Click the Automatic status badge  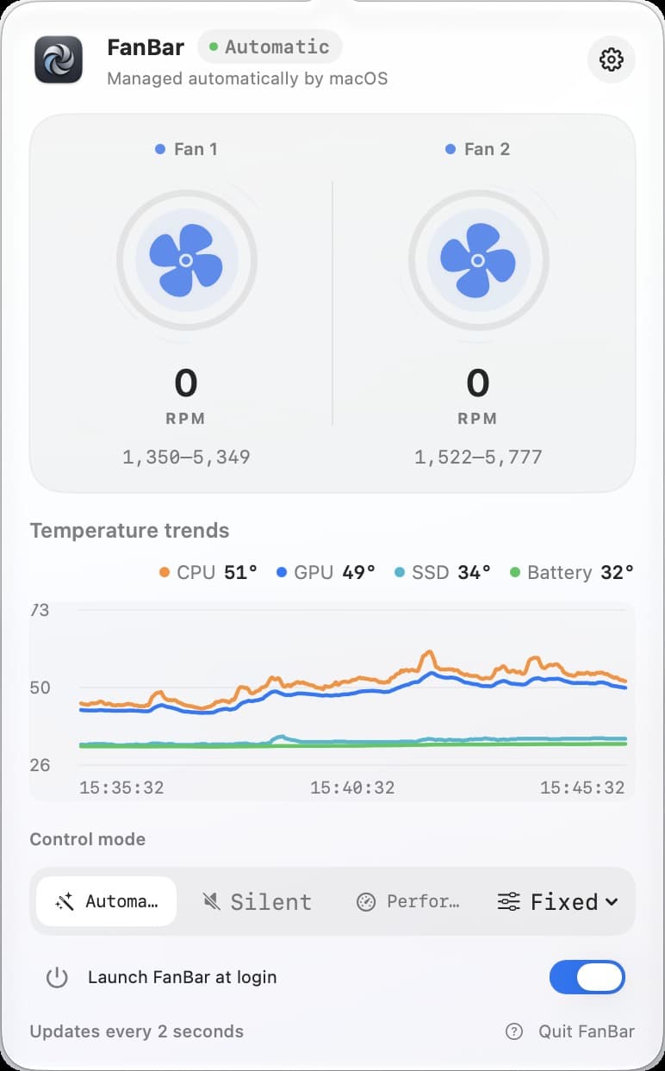270,47
